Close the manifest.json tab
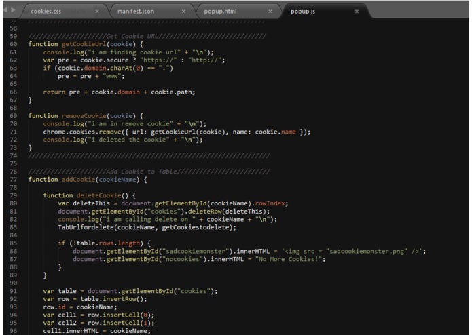The image size is (472, 335). 183,12
